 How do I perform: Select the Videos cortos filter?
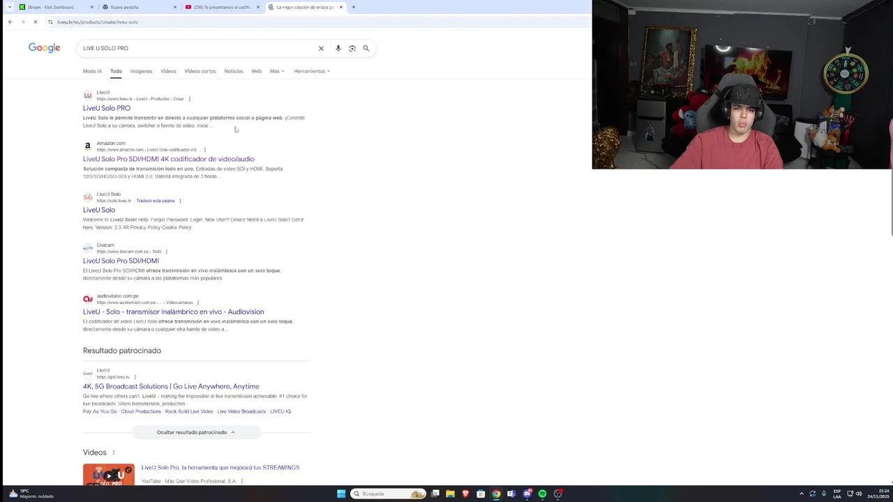(x=200, y=71)
